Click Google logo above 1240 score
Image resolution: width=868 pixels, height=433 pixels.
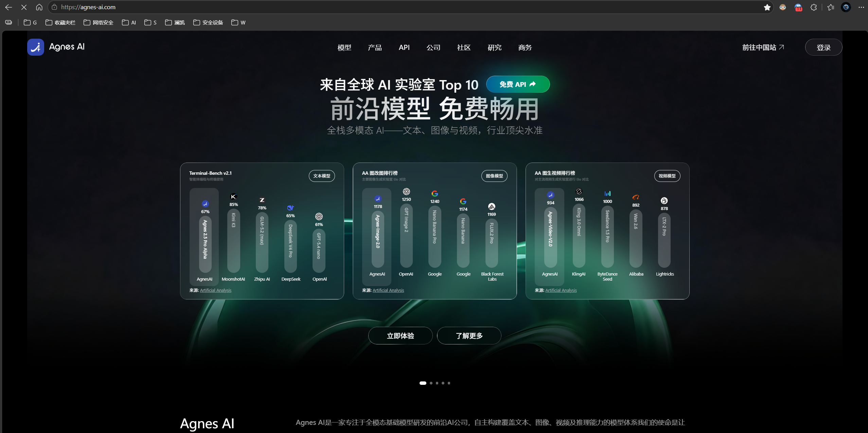tap(435, 193)
